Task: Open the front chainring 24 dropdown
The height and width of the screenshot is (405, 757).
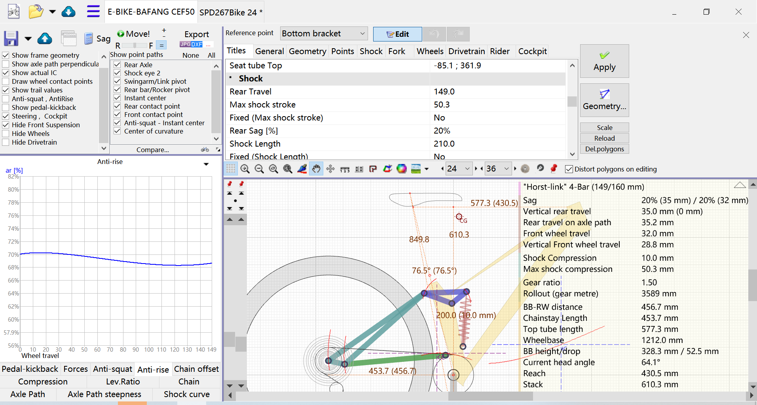Action: point(459,169)
